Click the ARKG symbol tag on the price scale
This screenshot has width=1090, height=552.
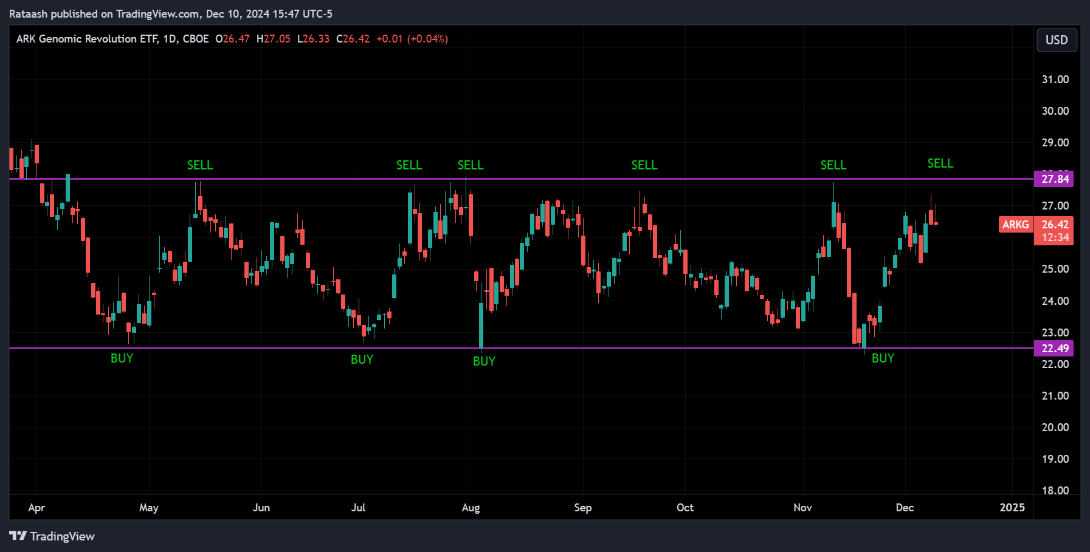[x=1015, y=225]
